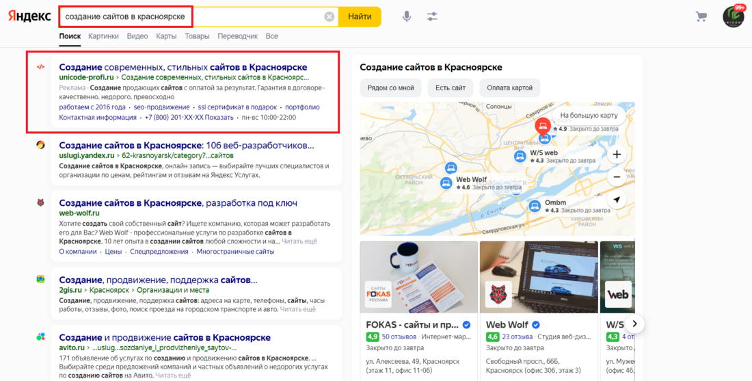Switch to Картинки tab

104,36
